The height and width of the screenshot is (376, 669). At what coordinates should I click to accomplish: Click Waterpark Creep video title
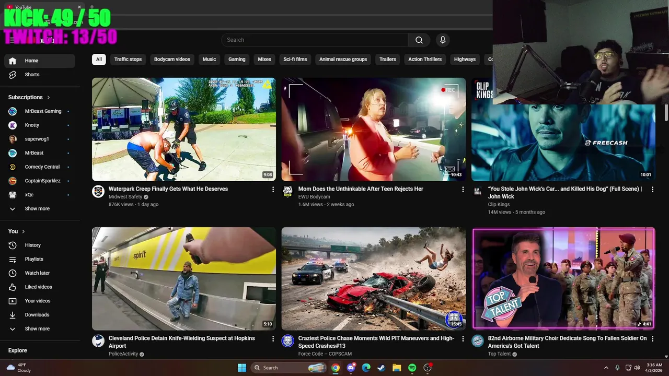pyautogui.click(x=168, y=189)
